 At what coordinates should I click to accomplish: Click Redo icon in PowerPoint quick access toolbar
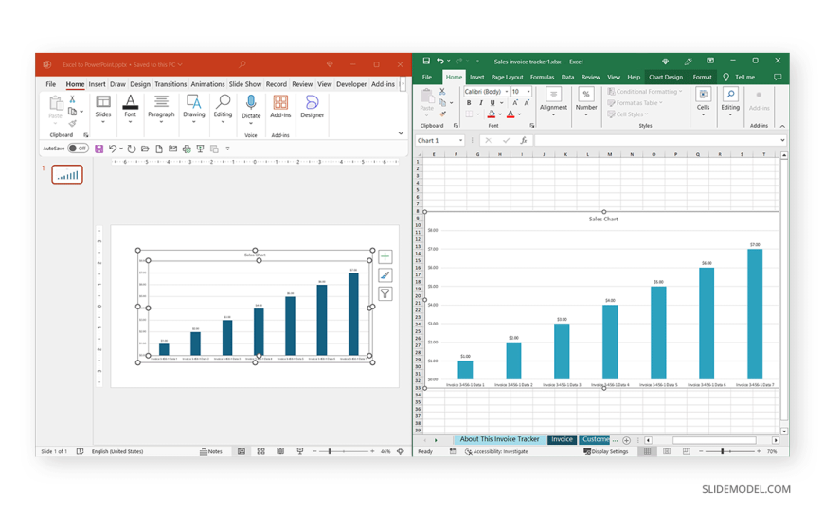click(132, 149)
